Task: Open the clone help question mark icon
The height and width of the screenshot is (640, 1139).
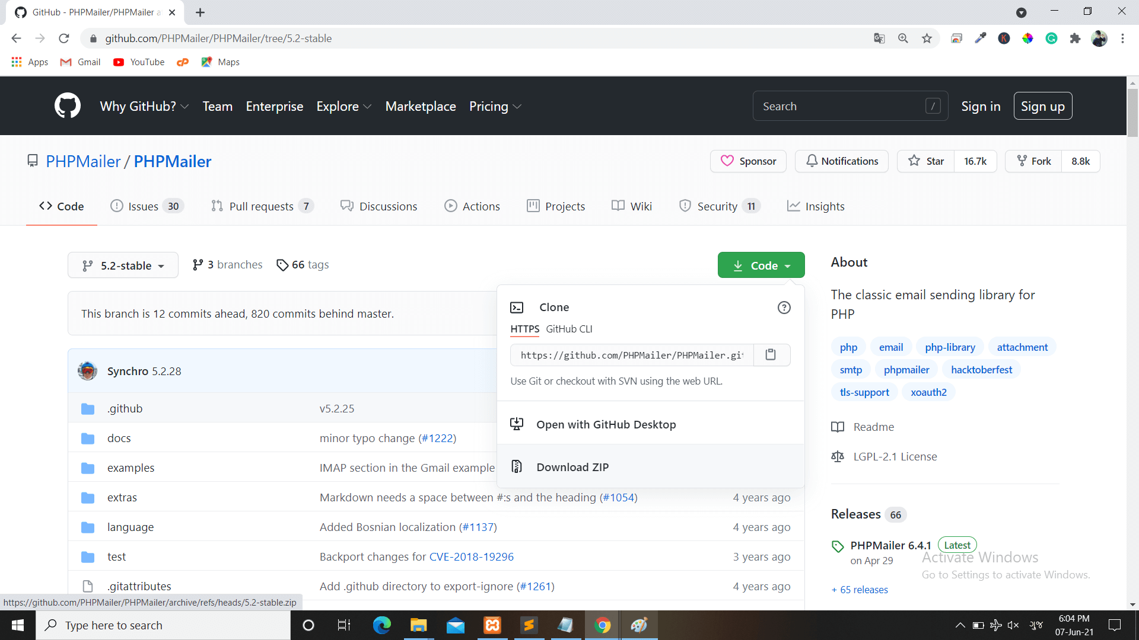Action: [x=784, y=307]
